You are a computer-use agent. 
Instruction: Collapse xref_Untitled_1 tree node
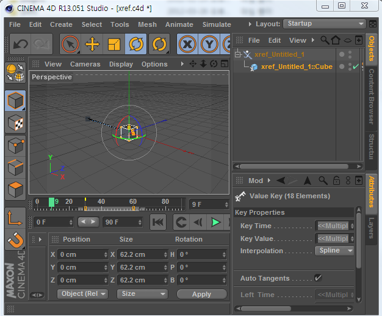tap(237, 54)
